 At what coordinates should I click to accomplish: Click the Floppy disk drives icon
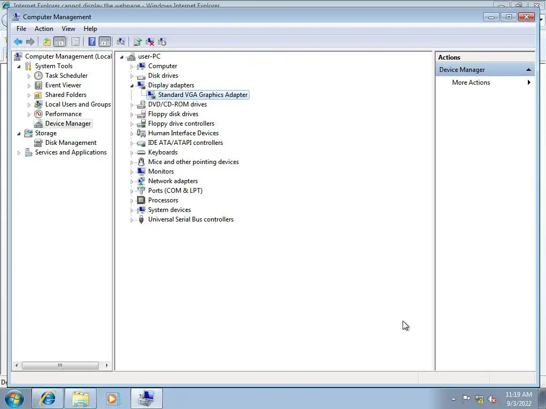click(x=141, y=114)
